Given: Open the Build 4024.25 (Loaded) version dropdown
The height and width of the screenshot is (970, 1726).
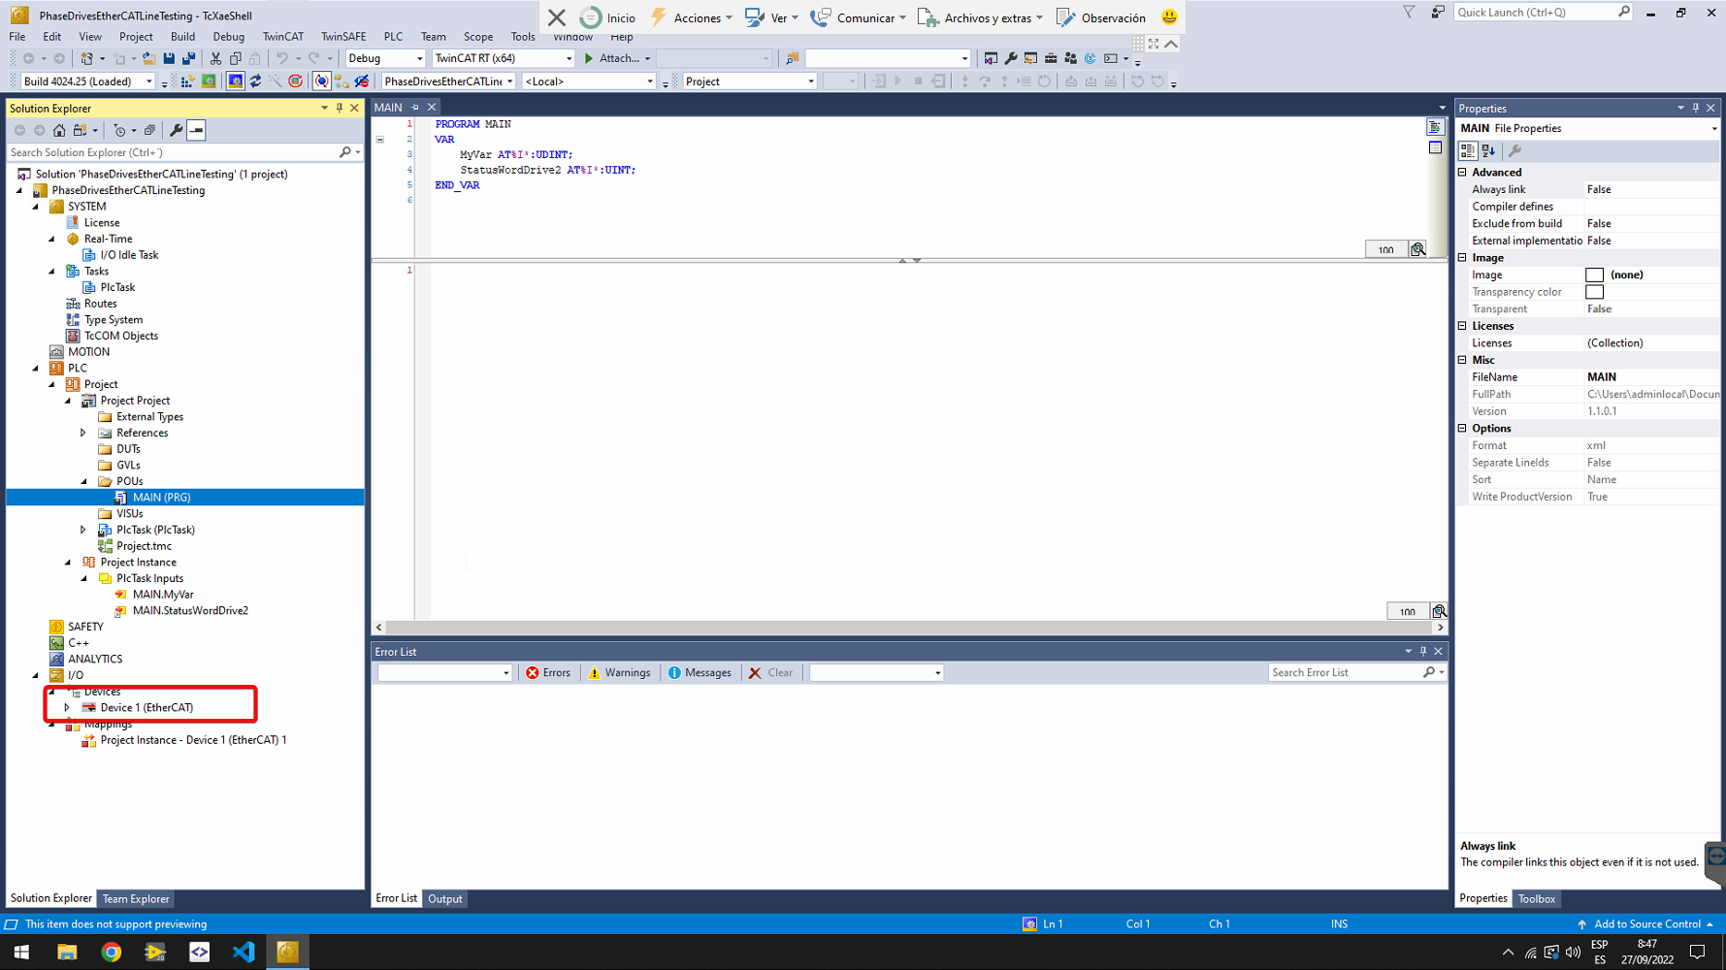Looking at the screenshot, I should [x=87, y=81].
